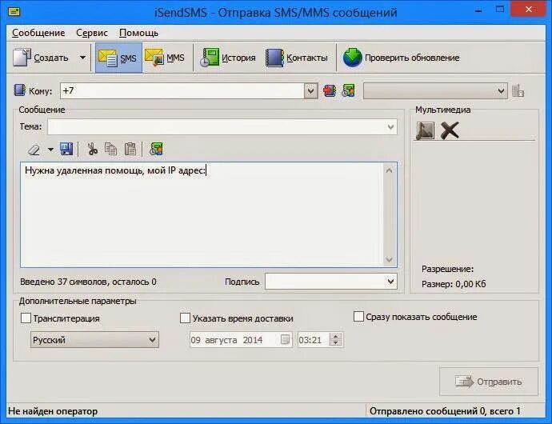The image size is (552, 424).
Task: Click the message scrollbar up arrow
Action: click(389, 170)
